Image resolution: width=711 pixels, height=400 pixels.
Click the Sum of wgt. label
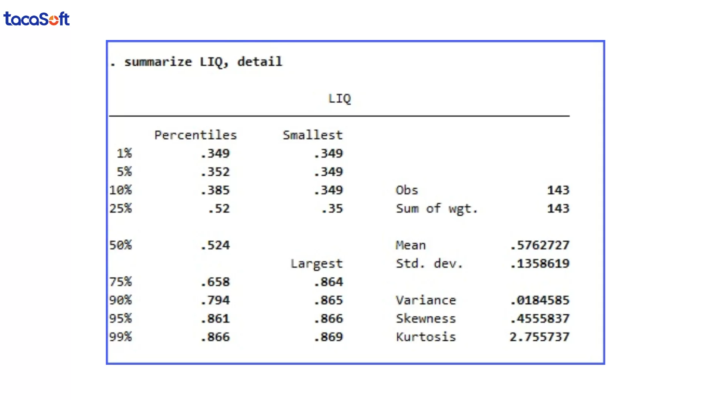[x=436, y=209]
